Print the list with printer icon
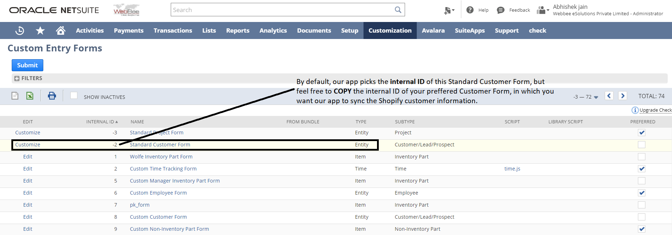This screenshot has height=235, width=672. [x=52, y=96]
